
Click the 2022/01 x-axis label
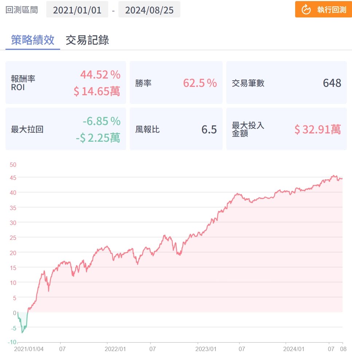(x=115, y=349)
